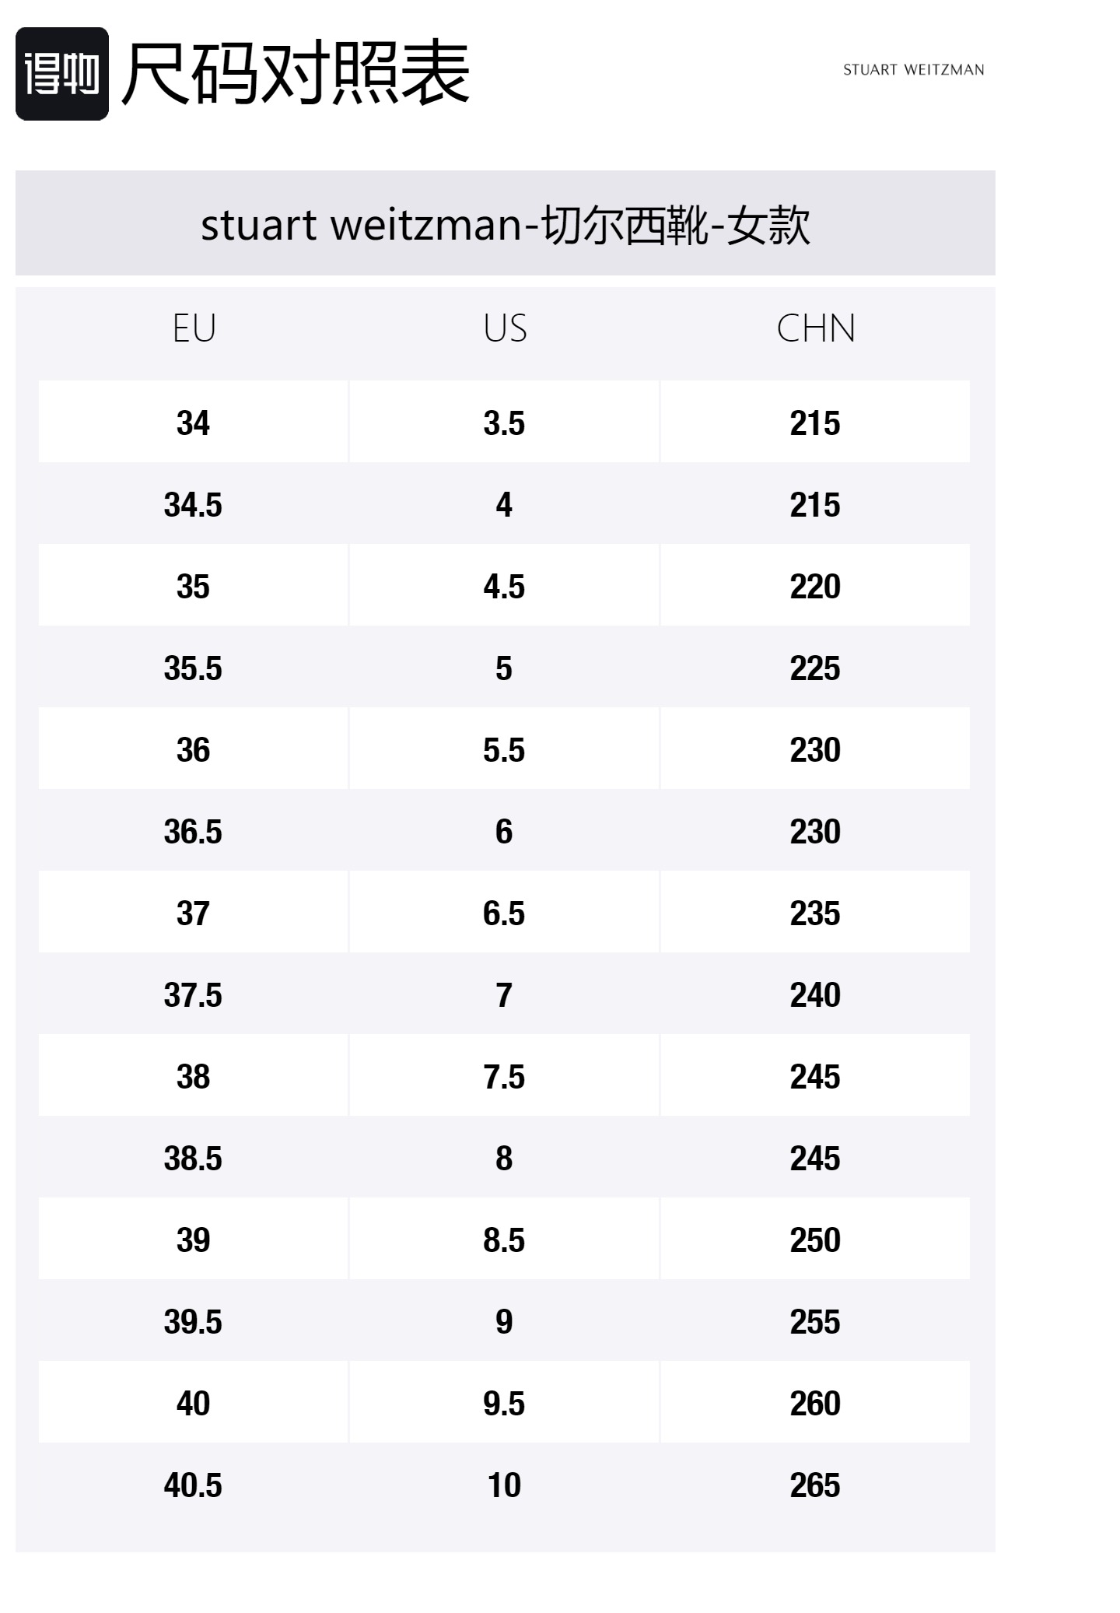Click the CHN 265 size cell
Image resolution: width=1120 pixels, height=1613 pixels.
[815, 1484]
